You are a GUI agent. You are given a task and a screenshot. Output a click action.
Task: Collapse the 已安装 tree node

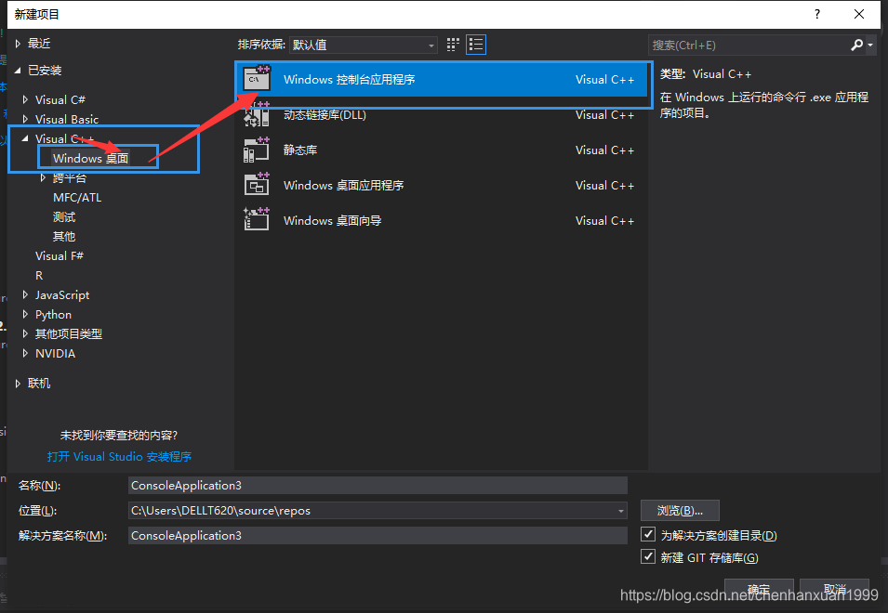click(x=18, y=70)
